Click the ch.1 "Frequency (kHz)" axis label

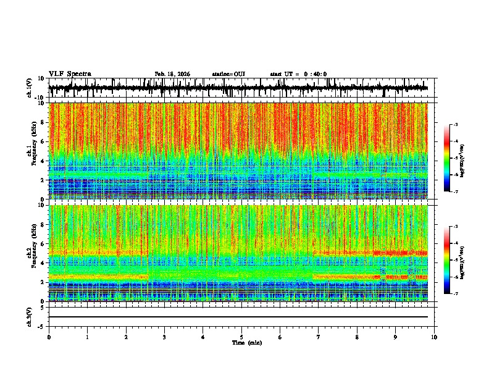[x=34, y=144]
